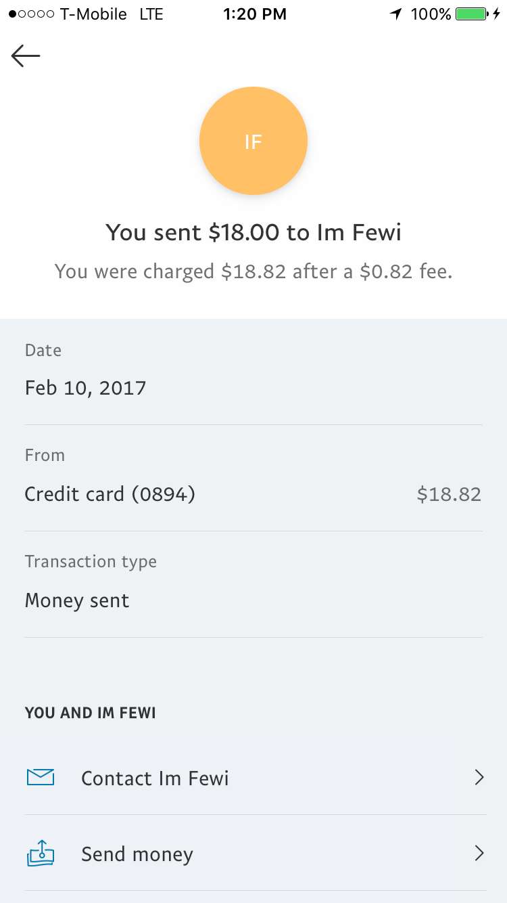Tap the orange IF avatar circle
Image resolution: width=507 pixels, height=903 pixels.
pos(254,141)
